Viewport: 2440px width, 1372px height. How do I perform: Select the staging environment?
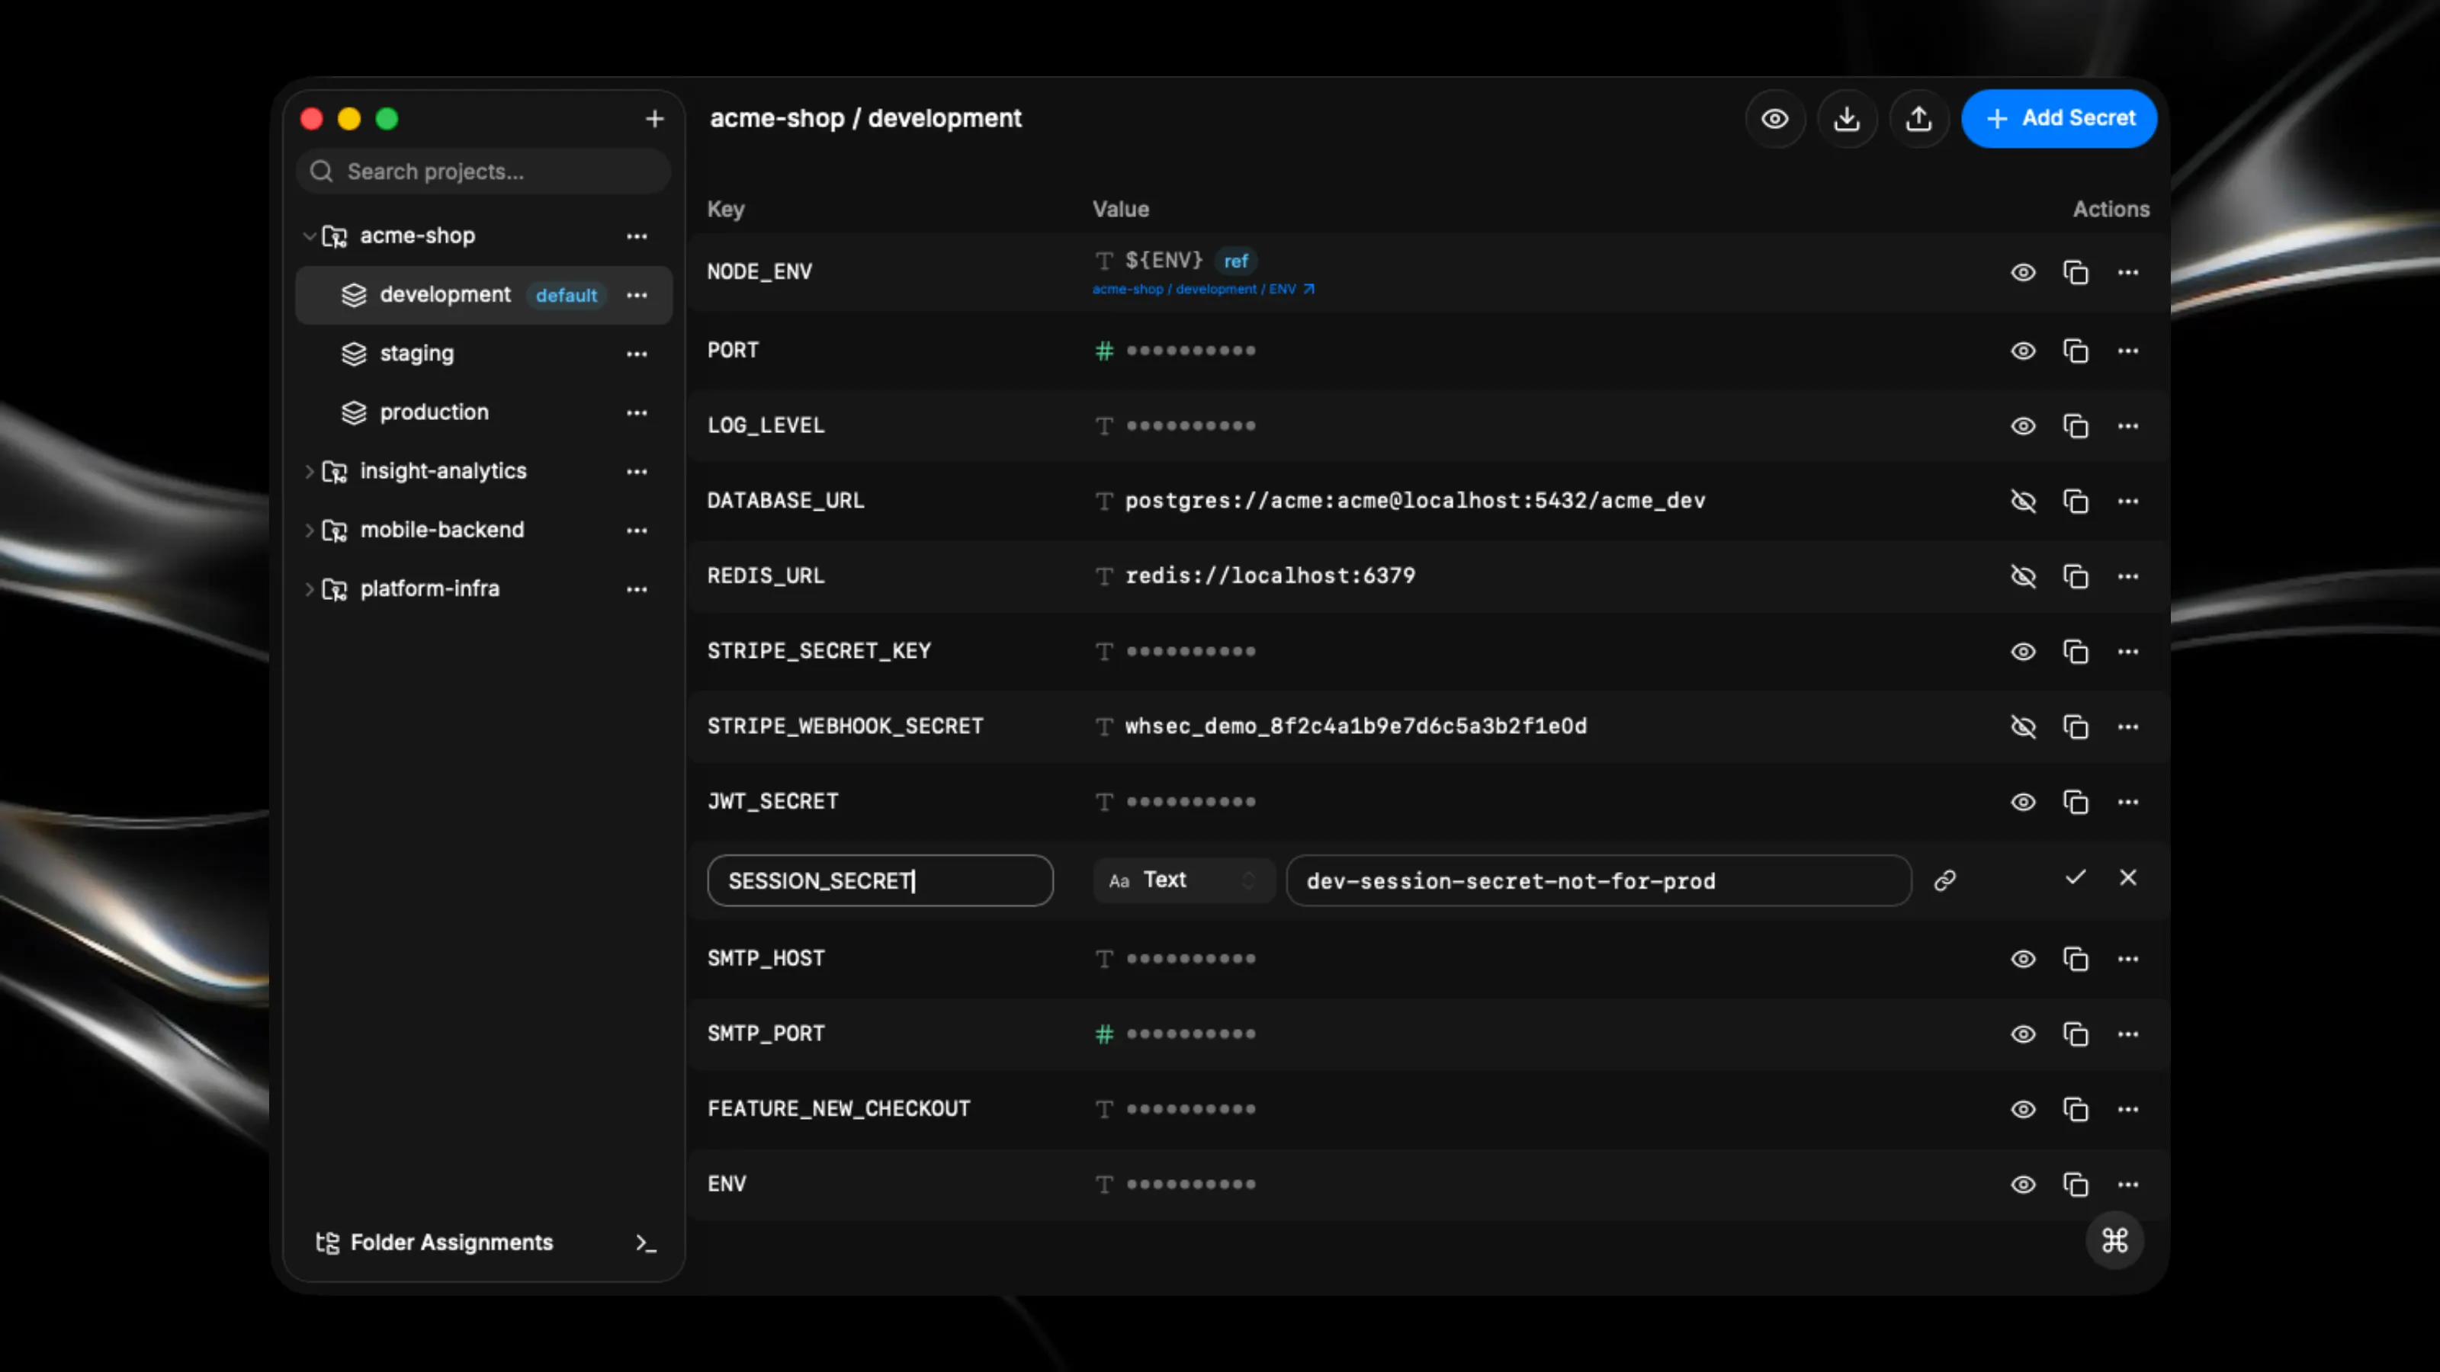(x=484, y=354)
